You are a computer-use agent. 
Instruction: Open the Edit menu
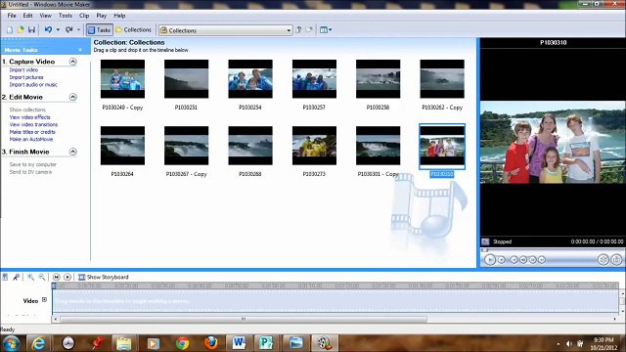(x=27, y=16)
